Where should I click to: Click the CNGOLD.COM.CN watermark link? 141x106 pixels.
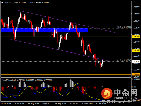[x=126, y=98]
